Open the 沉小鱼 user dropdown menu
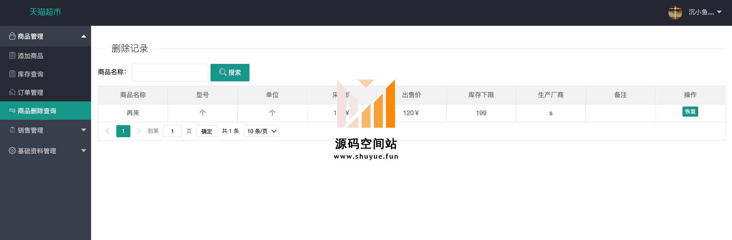Screen dimensions: 732x240 coord(705,12)
